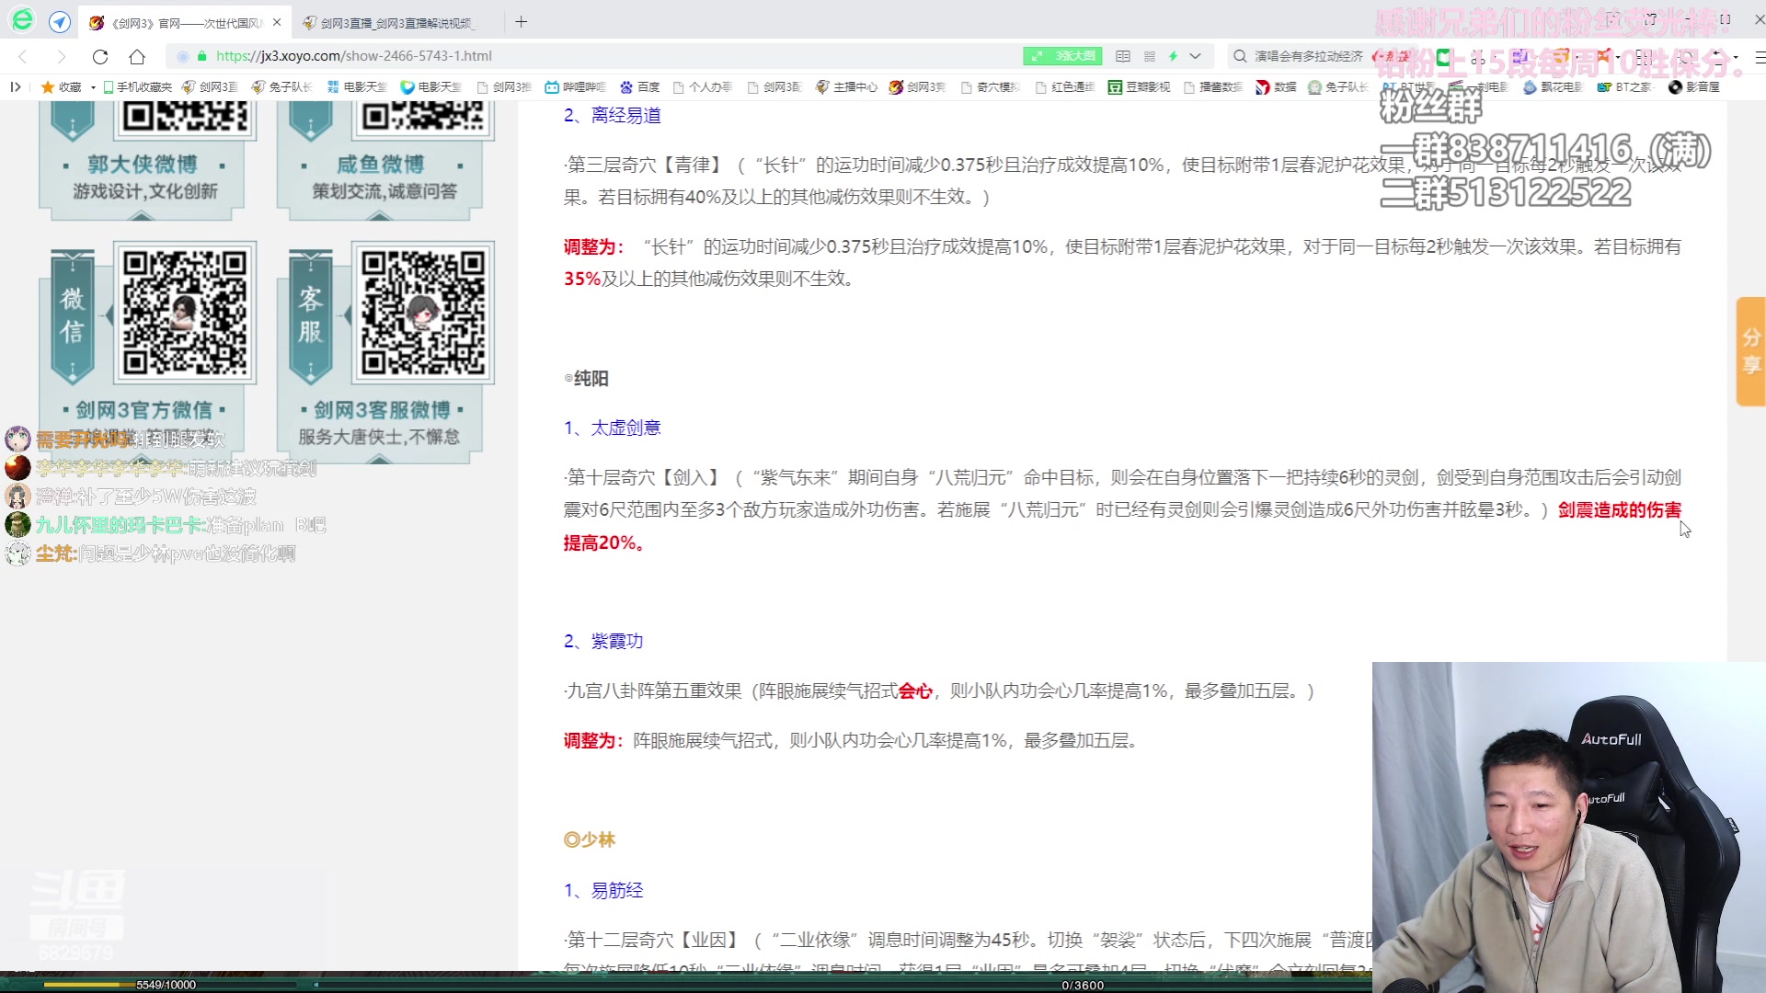
Task: Open the 飘花电影 bookmark
Action: 1553,87
